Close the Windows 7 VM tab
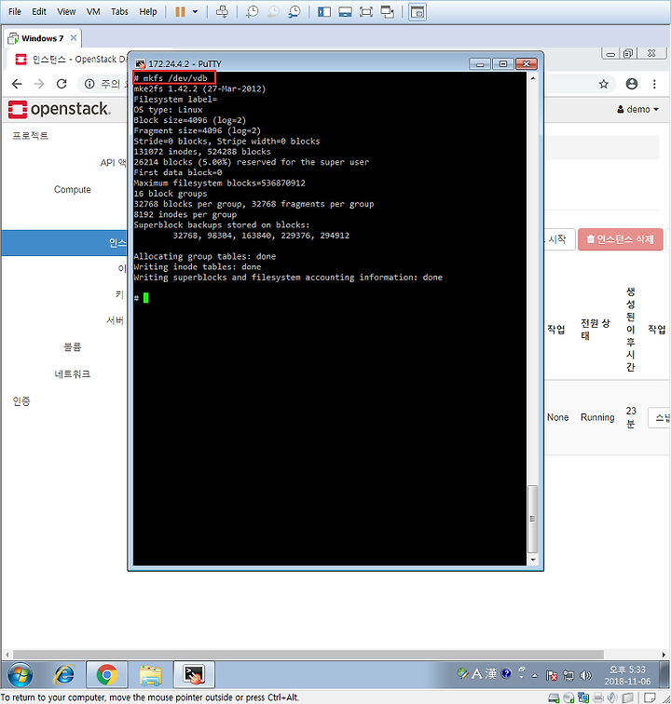The image size is (671, 704). coord(74,37)
